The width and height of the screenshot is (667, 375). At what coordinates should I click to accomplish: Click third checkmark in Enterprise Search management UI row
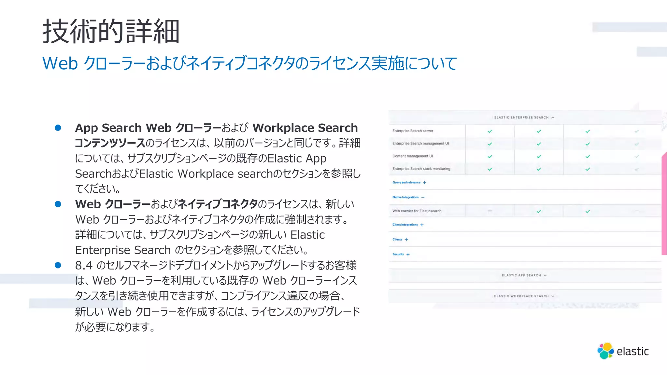click(588, 144)
